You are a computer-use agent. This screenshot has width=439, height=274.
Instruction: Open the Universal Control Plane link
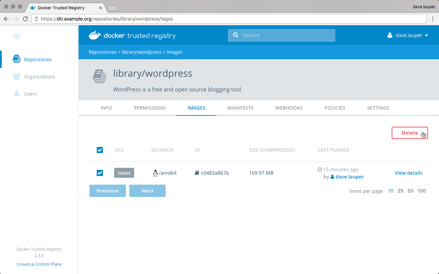(39, 264)
